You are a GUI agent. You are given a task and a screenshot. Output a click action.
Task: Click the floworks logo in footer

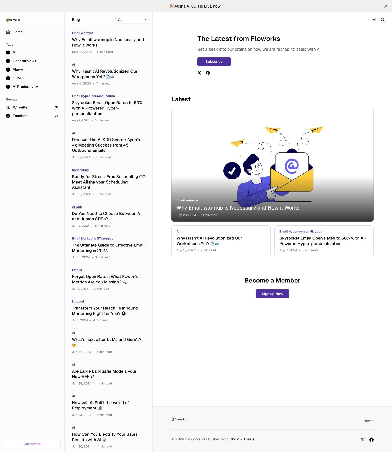click(178, 419)
